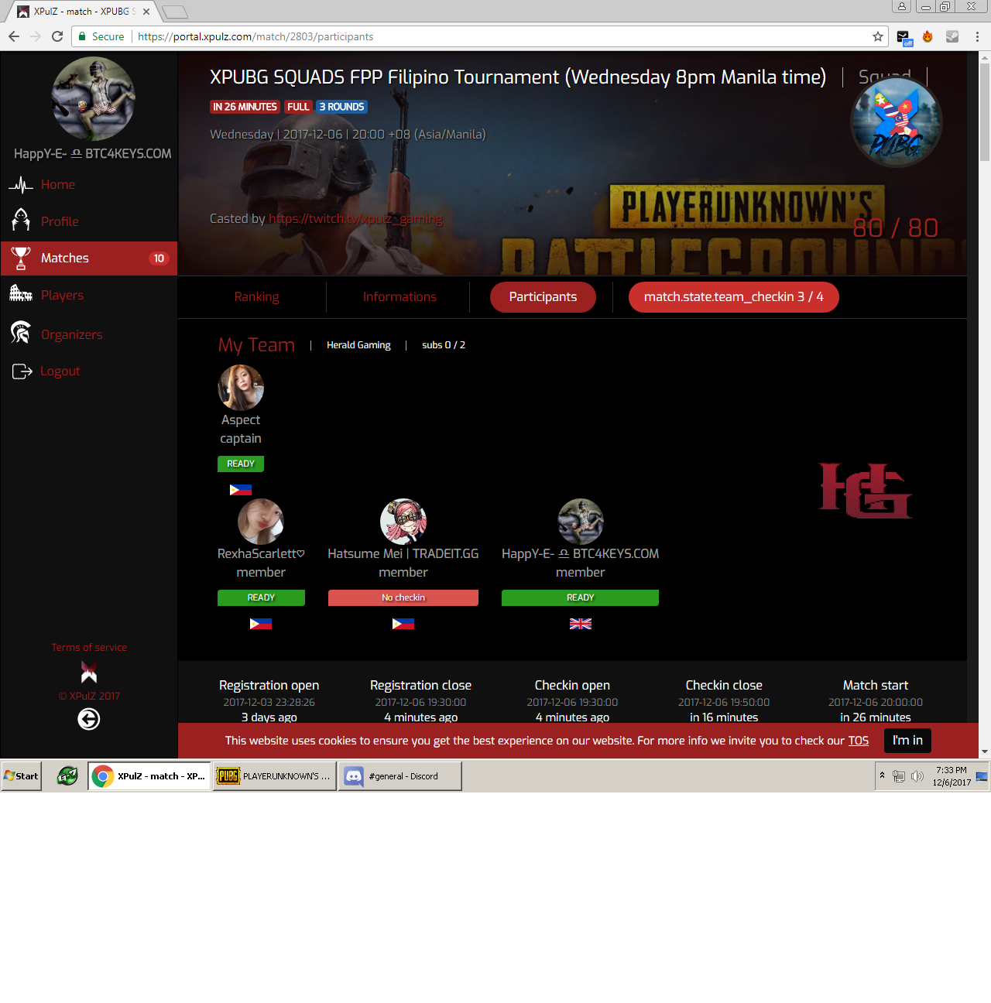This screenshot has width=991, height=1003.
Task: Open the Windows Start button
Action: pos(22,776)
